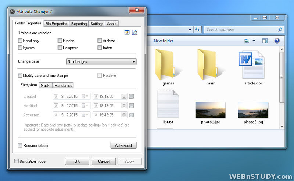Enable Simulation mode checkbox
This screenshot has height=181, width=294.
[17, 161]
